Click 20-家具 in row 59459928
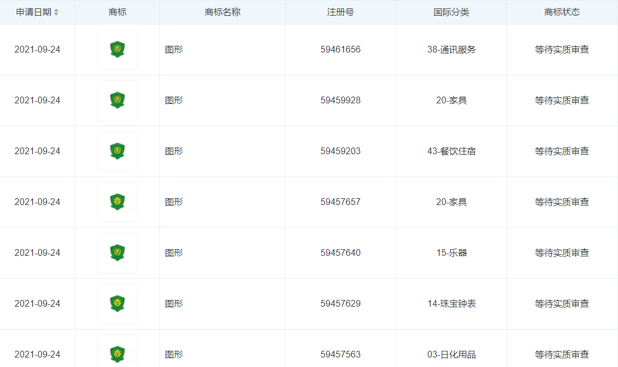The height and width of the screenshot is (367, 618). tap(451, 101)
